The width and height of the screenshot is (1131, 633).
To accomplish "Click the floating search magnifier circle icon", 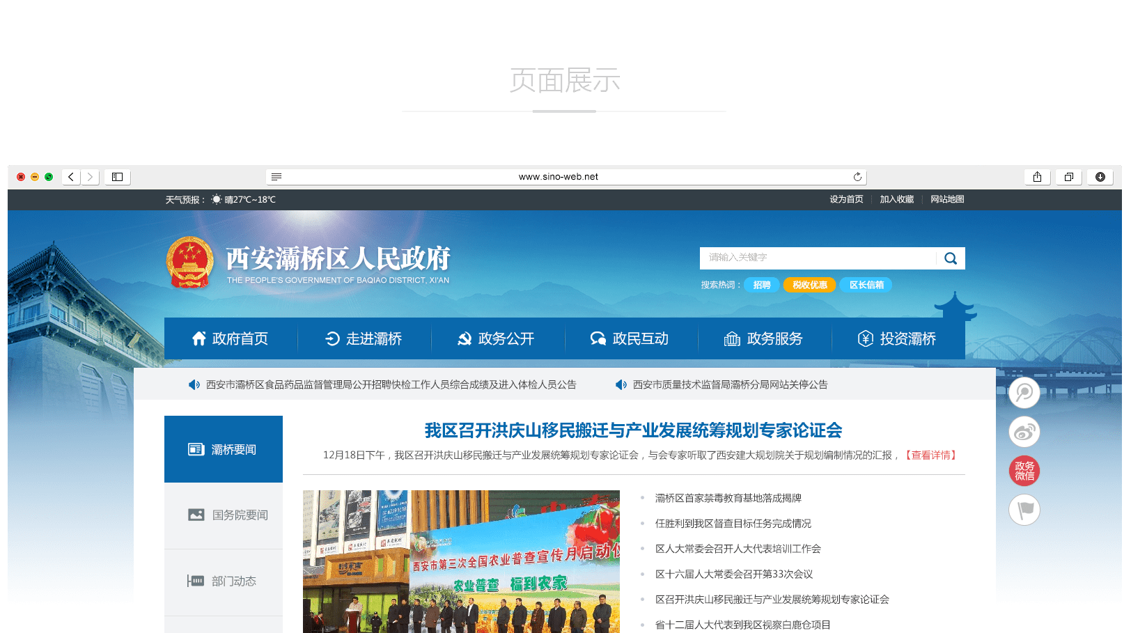I will coord(1024,393).
